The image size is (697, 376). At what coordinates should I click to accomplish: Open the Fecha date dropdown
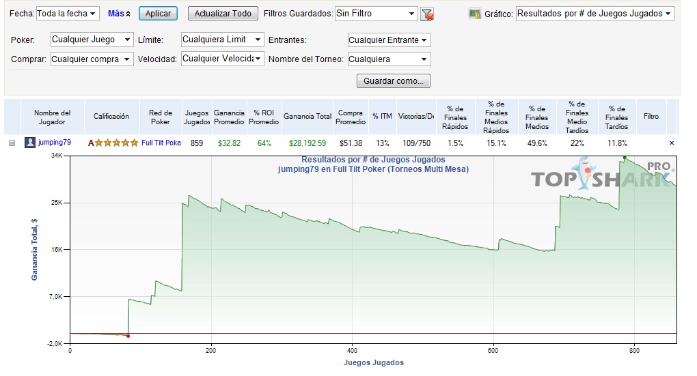click(x=68, y=14)
